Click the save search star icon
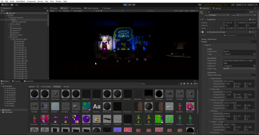The width and height of the screenshot is (259, 135). tap(191, 84)
